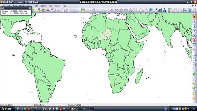This screenshot has width=197, height=111.
Task: Select the Arc drawing tool
Action: (x=107, y=10)
